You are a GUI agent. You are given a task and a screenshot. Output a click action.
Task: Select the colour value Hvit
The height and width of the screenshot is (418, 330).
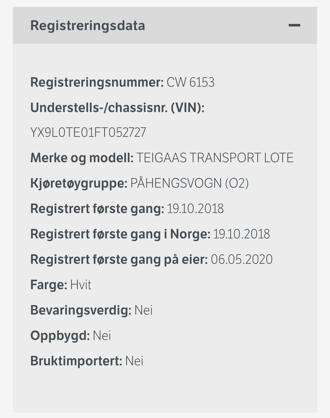pos(81,285)
